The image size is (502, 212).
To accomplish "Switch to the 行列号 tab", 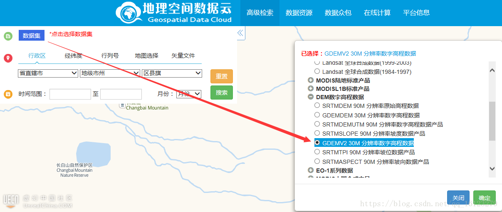I will tap(110, 56).
